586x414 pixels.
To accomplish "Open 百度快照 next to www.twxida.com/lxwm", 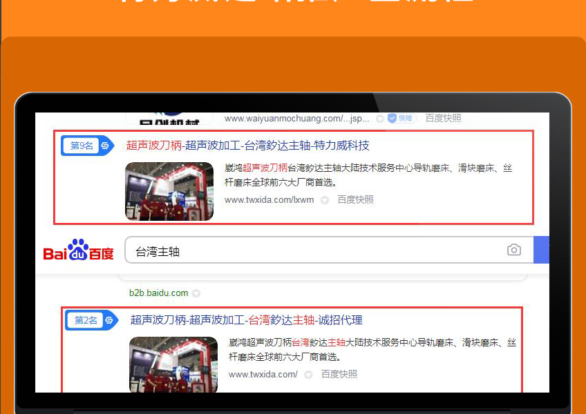I will [x=355, y=199].
